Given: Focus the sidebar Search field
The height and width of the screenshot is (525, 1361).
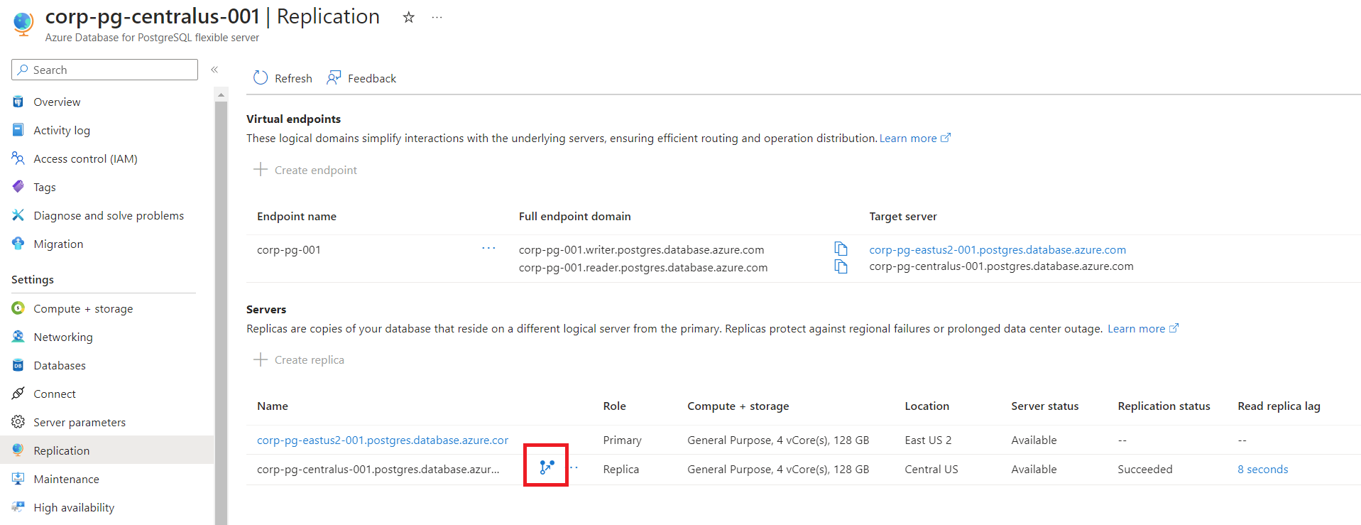Looking at the screenshot, I should pos(104,70).
